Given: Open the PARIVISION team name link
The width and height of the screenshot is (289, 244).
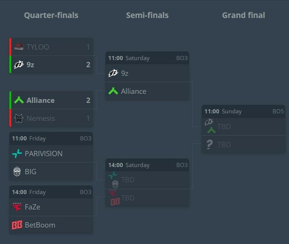Looking at the screenshot, I should click(44, 154).
